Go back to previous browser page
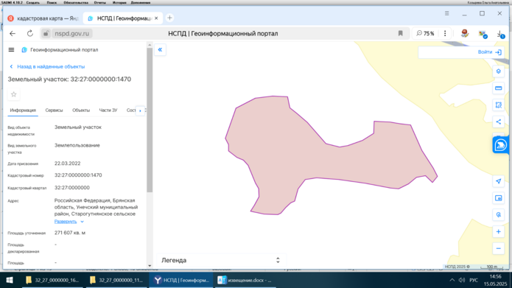This screenshot has width=512, height=288. tap(13, 34)
